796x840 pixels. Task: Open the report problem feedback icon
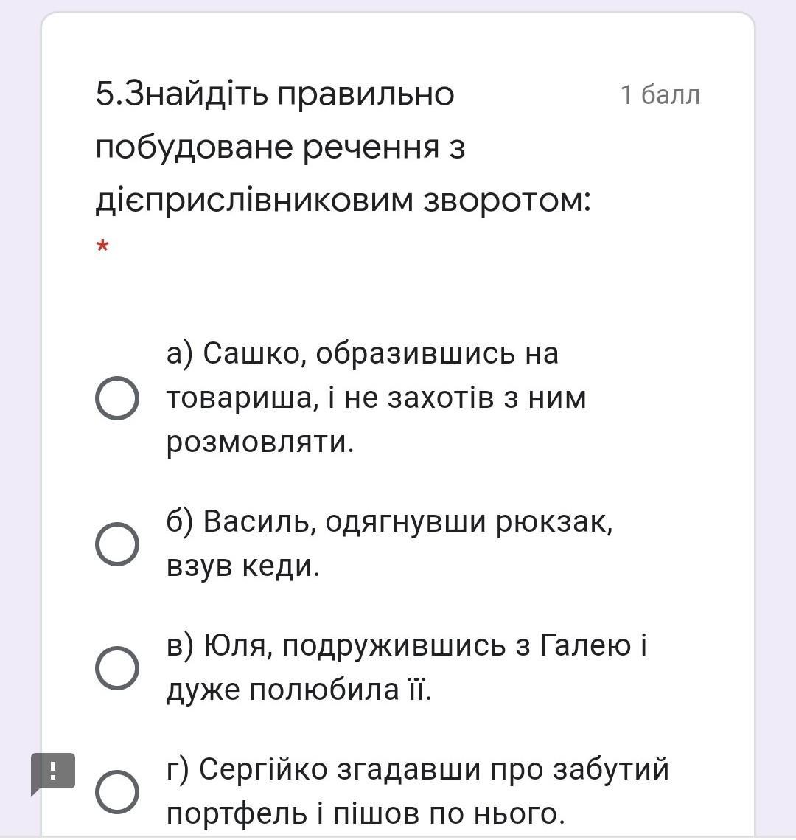pyautogui.click(x=52, y=773)
